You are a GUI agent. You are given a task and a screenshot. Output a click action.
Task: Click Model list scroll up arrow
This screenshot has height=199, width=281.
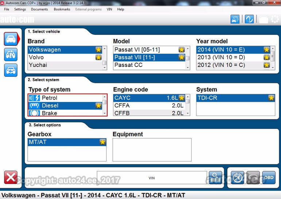point(188,48)
